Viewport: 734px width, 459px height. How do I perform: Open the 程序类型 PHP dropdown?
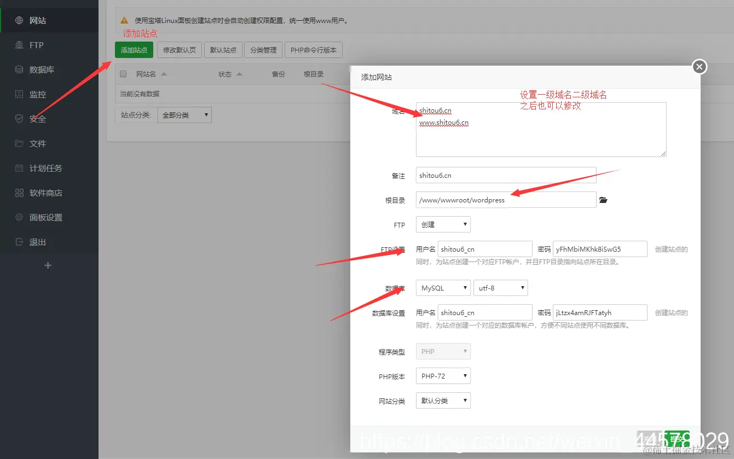(443, 351)
